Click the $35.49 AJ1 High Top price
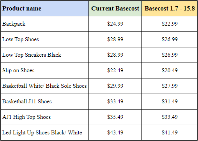The height and width of the screenshot is (141, 198). coord(115,117)
